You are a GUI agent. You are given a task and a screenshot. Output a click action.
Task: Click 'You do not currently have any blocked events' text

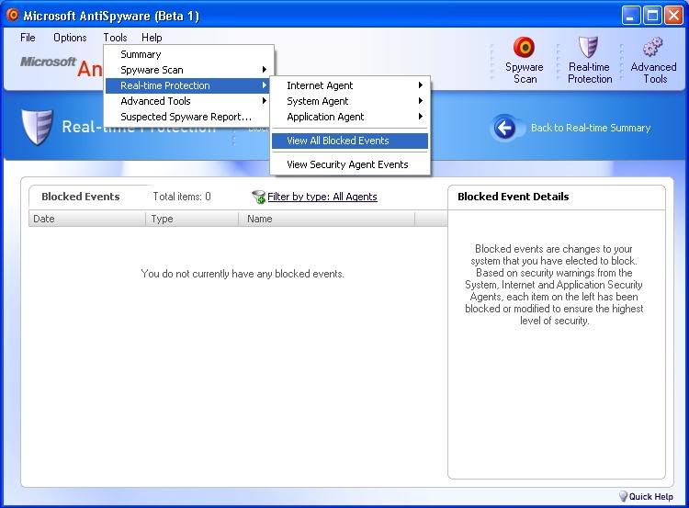pyautogui.click(x=243, y=274)
